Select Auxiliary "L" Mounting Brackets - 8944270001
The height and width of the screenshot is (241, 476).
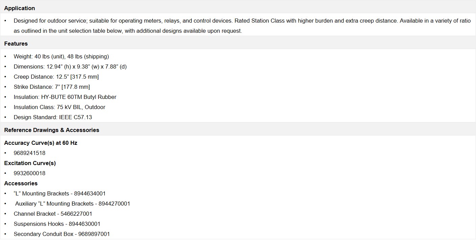[x=73, y=204]
